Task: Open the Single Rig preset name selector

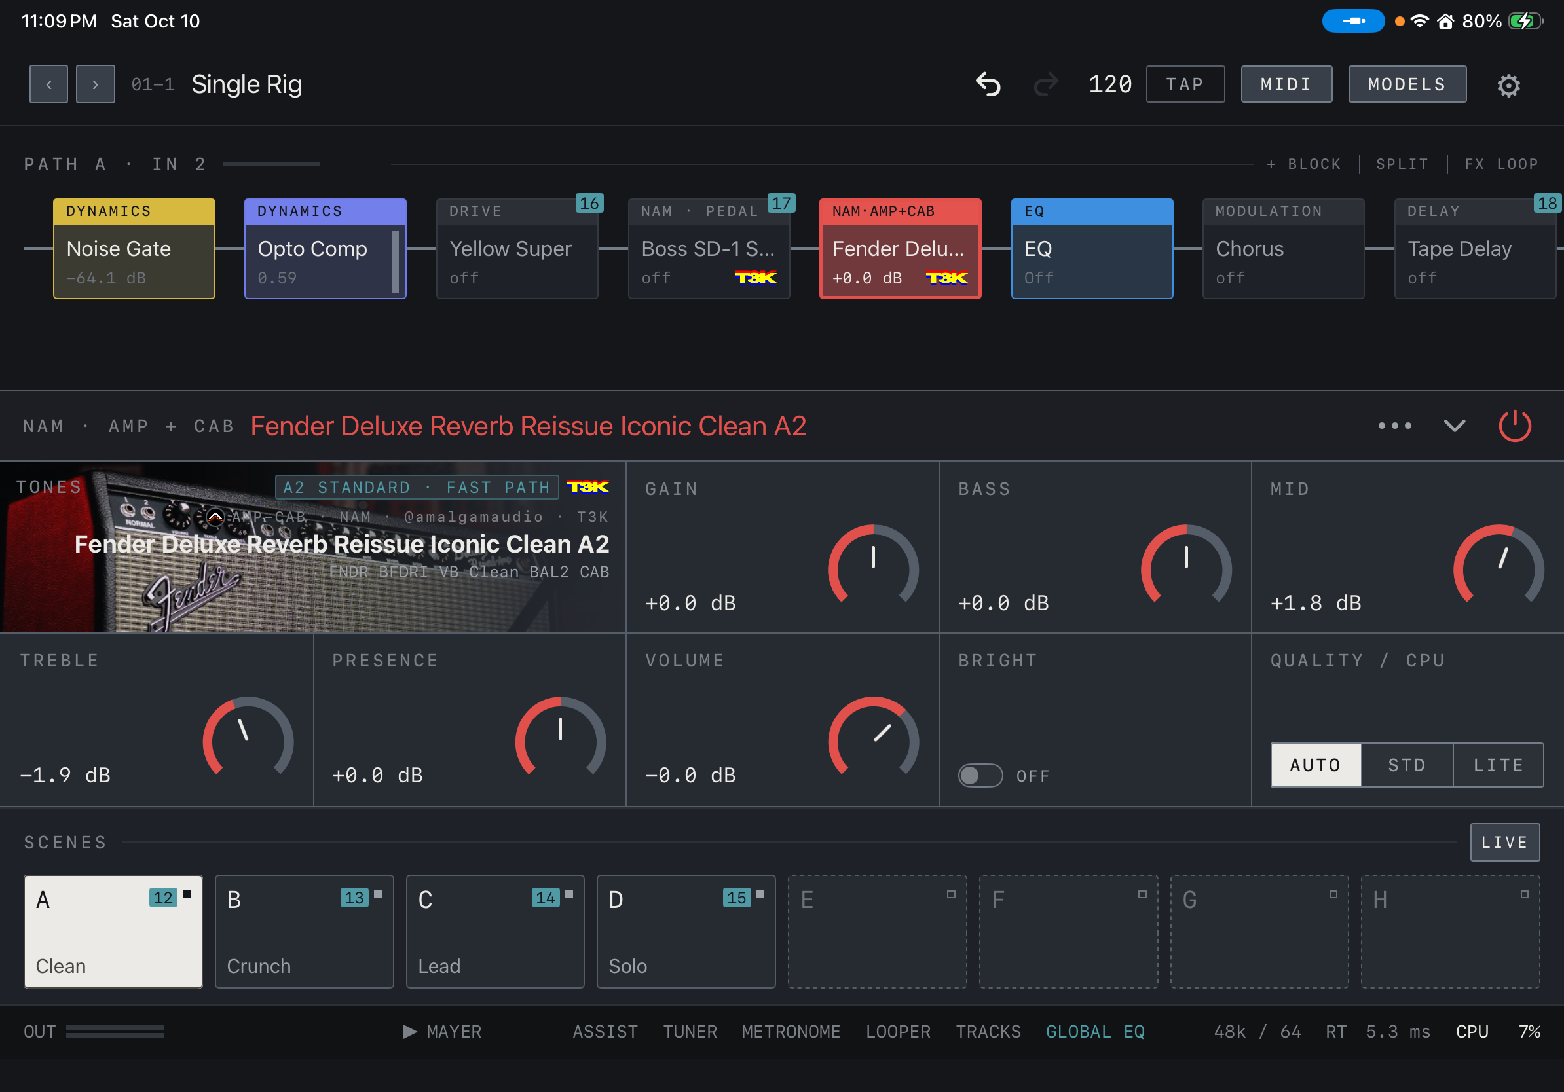Action: (x=247, y=84)
